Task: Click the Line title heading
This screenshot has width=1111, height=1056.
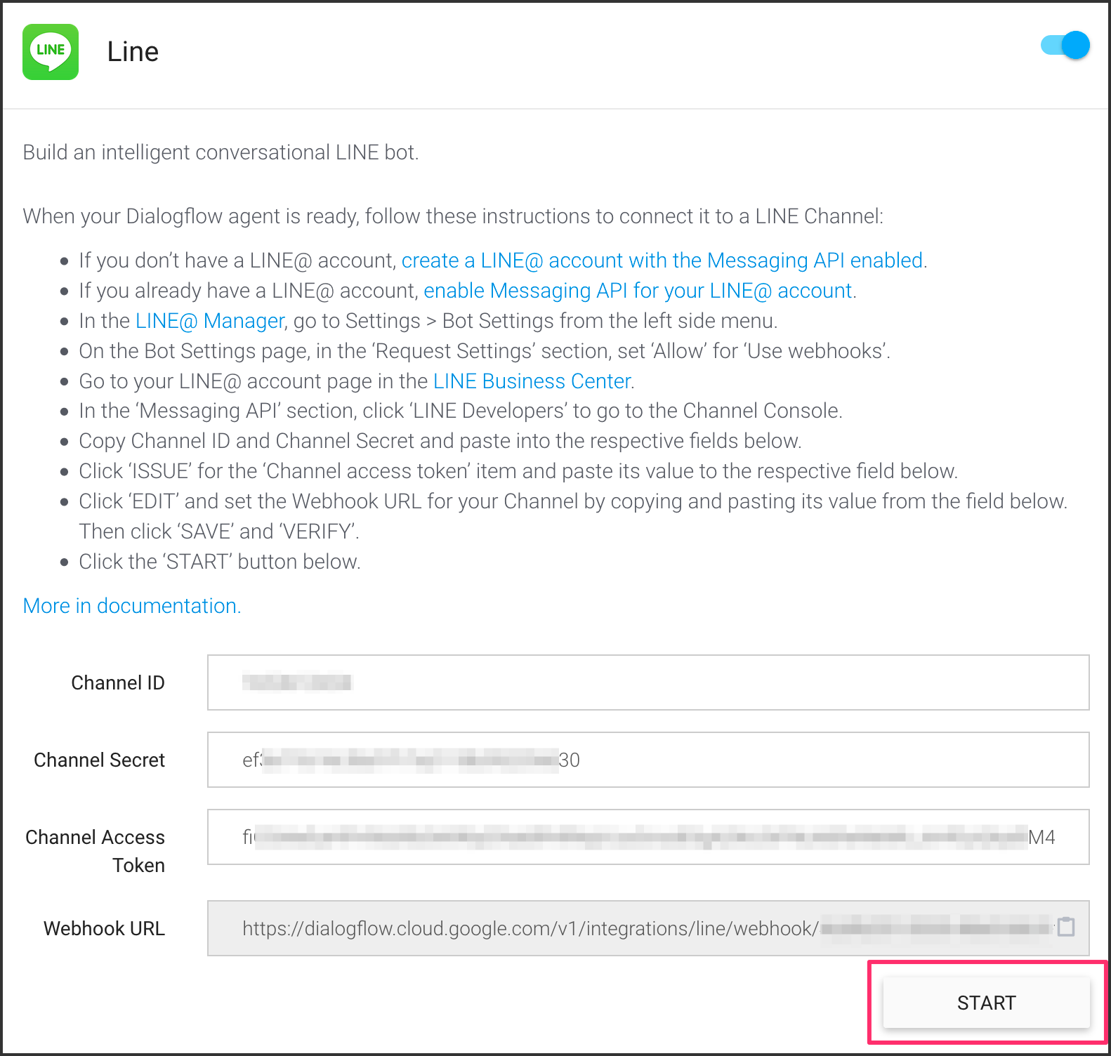Action: coord(133,52)
